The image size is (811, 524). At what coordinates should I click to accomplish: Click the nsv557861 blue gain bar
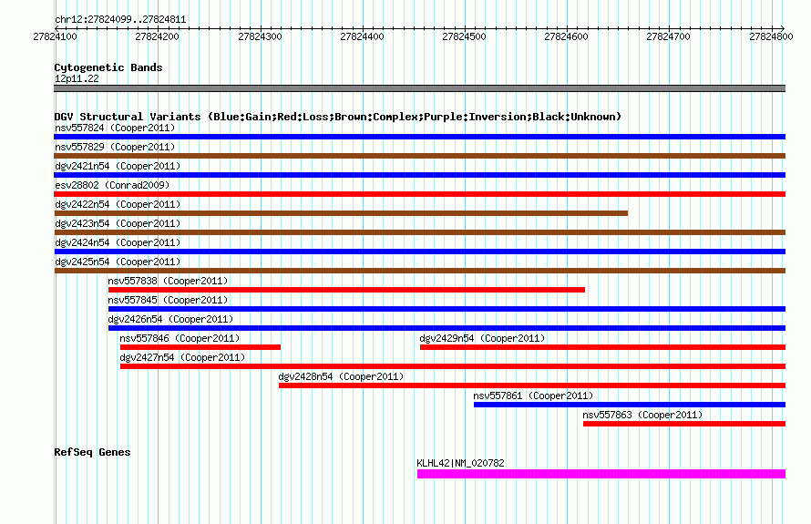pos(630,405)
